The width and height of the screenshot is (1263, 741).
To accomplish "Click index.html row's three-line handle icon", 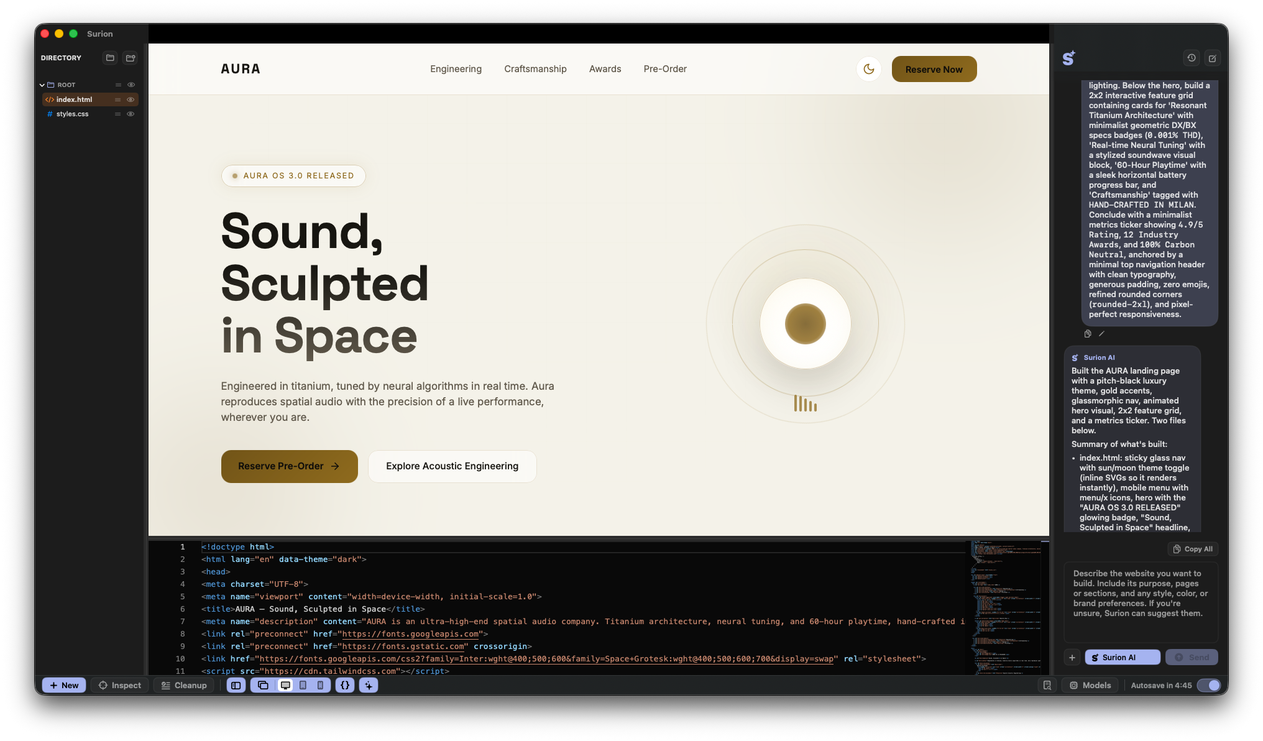I will pos(117,99).
